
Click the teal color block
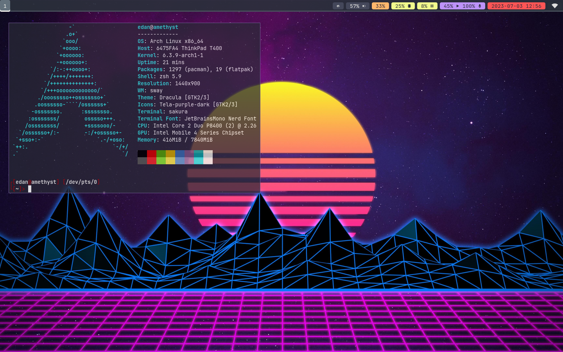click(199, 154)
